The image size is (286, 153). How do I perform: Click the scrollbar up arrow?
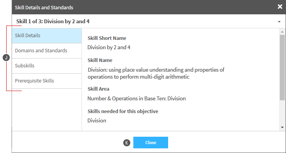point(282,32)
